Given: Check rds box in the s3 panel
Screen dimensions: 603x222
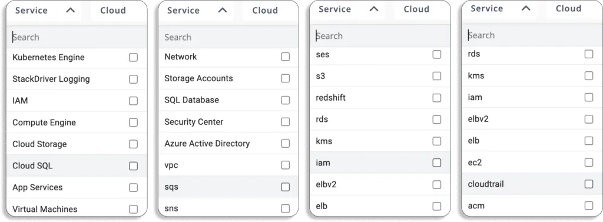Looking at the screenshot, I should (x=437, y=120).
